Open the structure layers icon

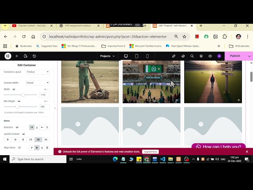201,56
